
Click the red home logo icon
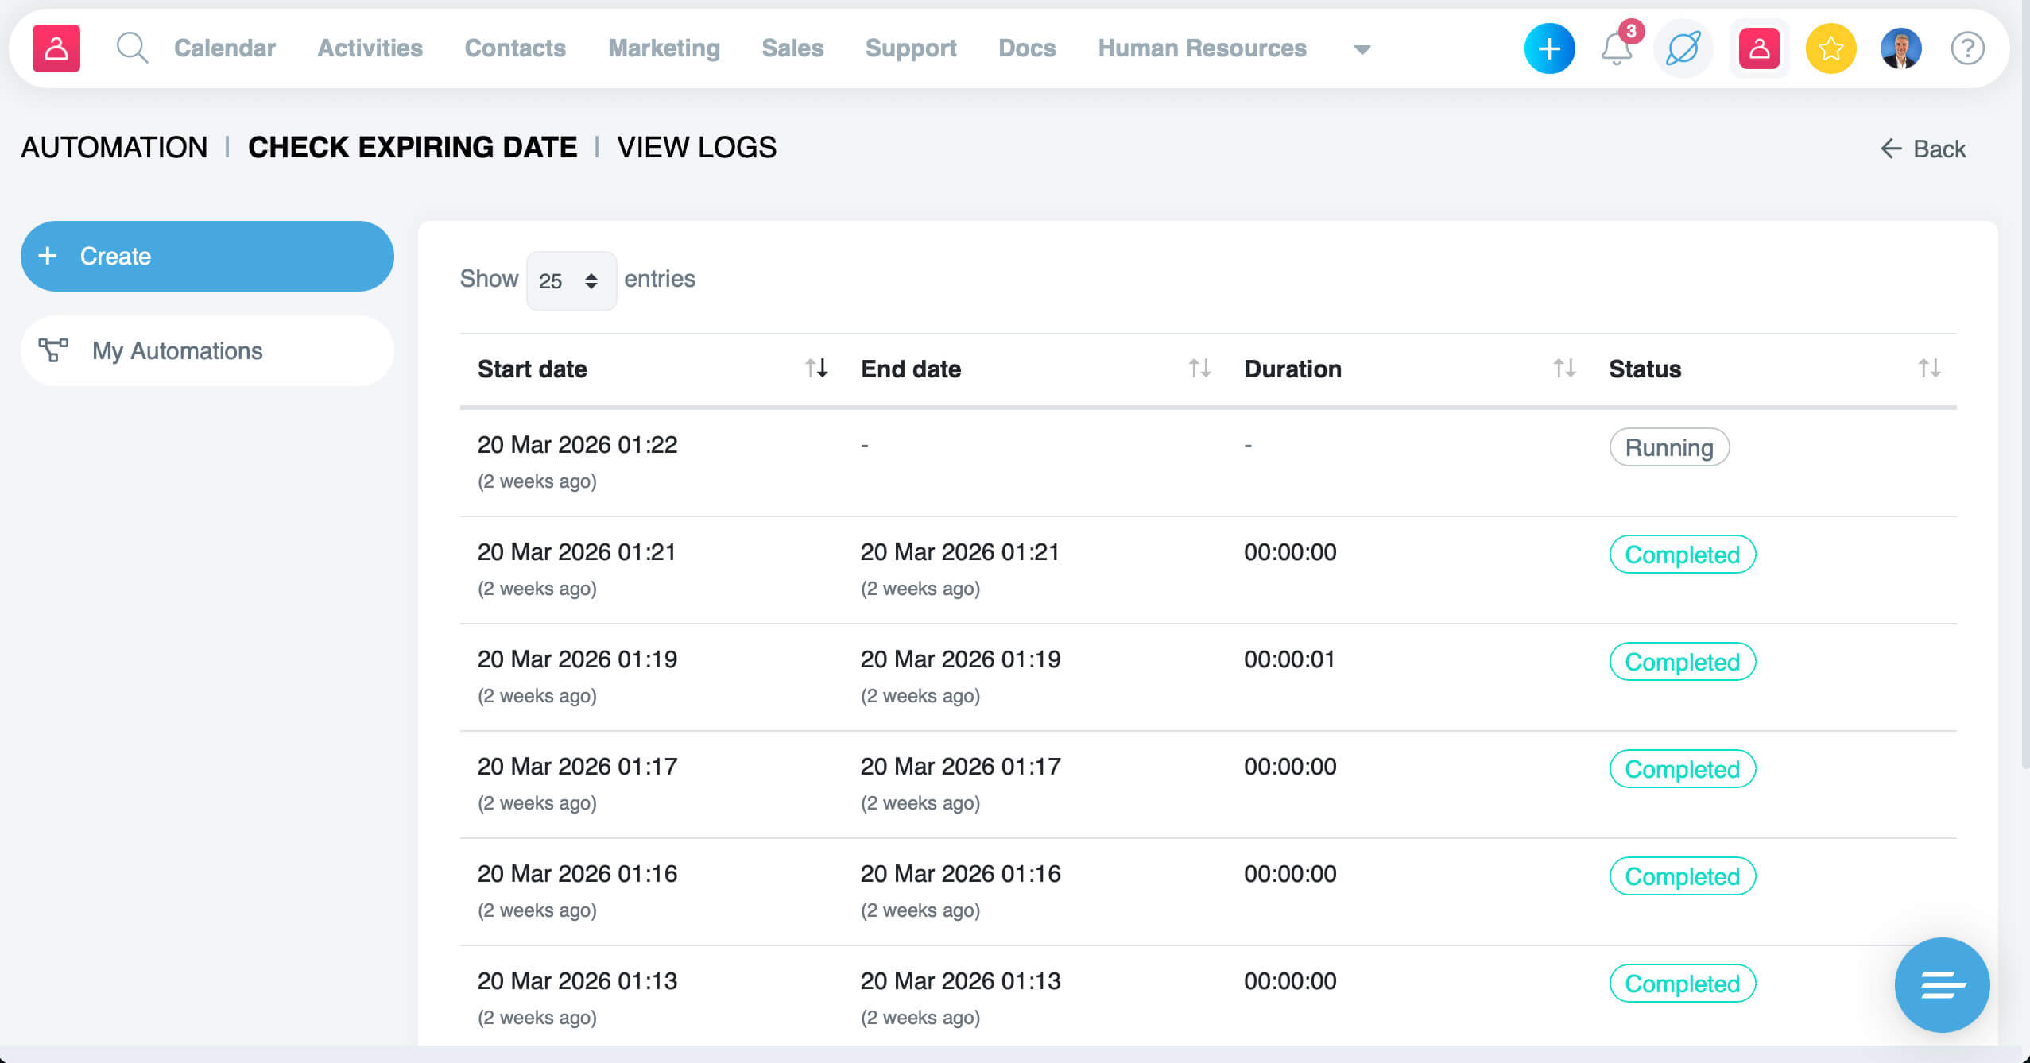[56, 48]
